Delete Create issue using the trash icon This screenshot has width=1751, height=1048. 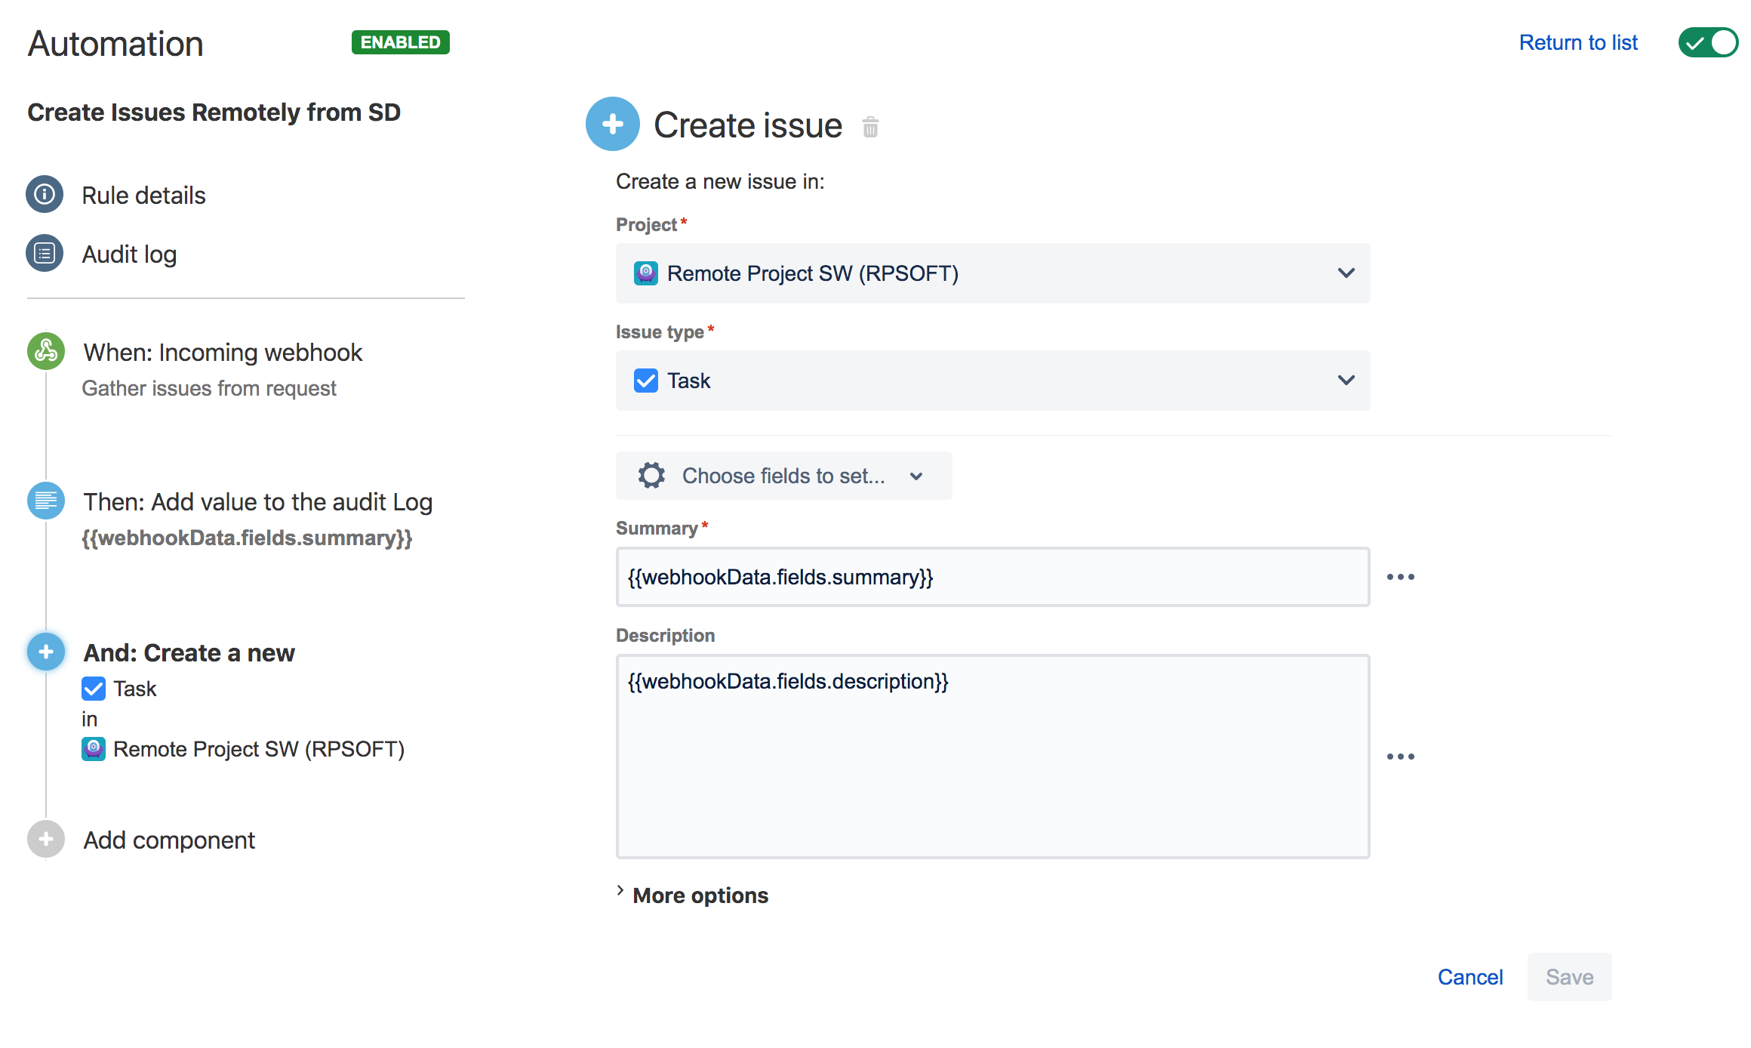click(870, 127)
